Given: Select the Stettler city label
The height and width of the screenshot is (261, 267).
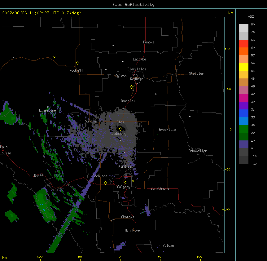Looking at the screenshot, I should [196, 73].
